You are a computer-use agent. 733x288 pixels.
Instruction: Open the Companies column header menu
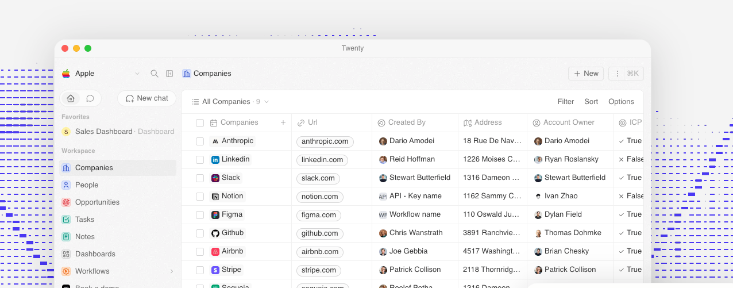tap(240, 122)
